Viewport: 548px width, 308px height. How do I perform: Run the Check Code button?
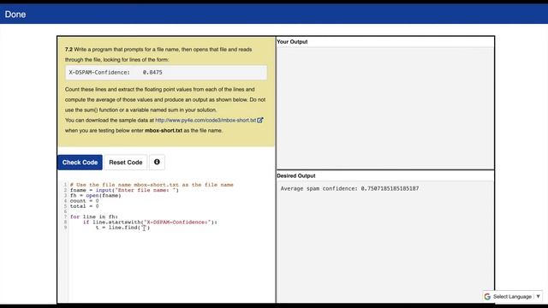click(80, 163)
